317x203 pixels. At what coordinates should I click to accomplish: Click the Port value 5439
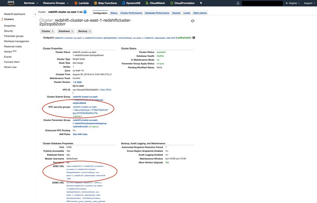tap(69, 147)
